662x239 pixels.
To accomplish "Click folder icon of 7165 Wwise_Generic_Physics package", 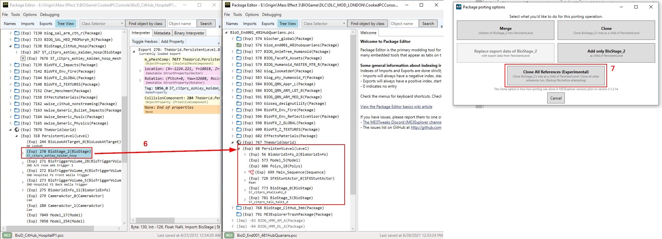I will click(17, 123).
